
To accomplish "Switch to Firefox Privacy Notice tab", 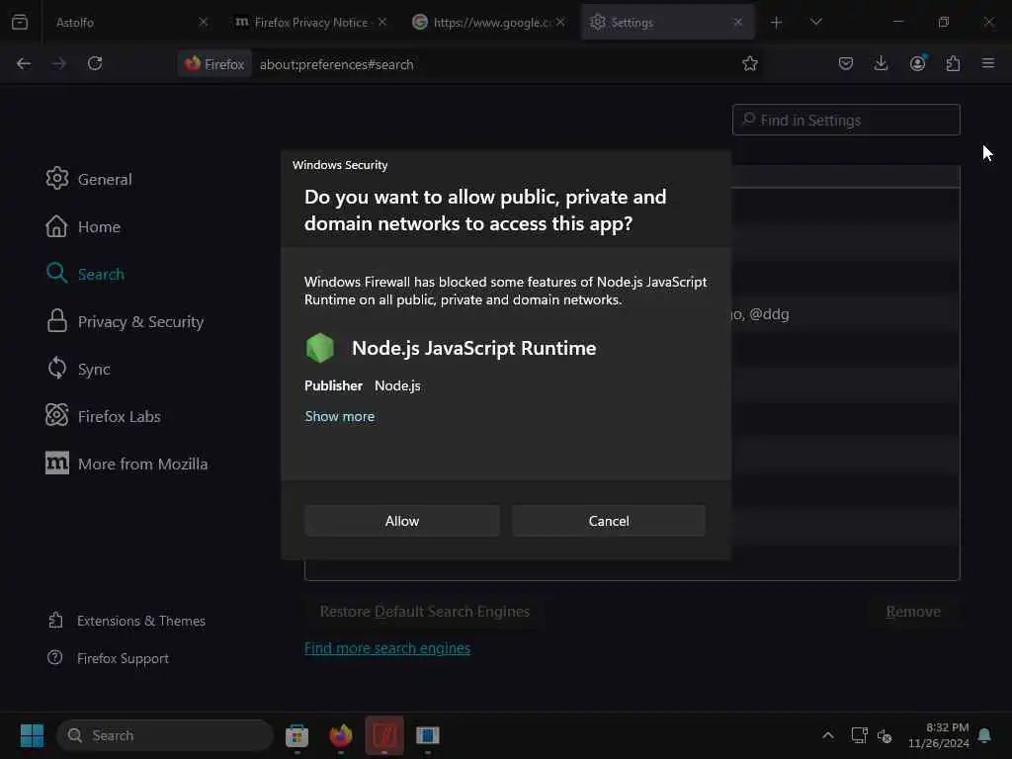I will tap(308, 22).
